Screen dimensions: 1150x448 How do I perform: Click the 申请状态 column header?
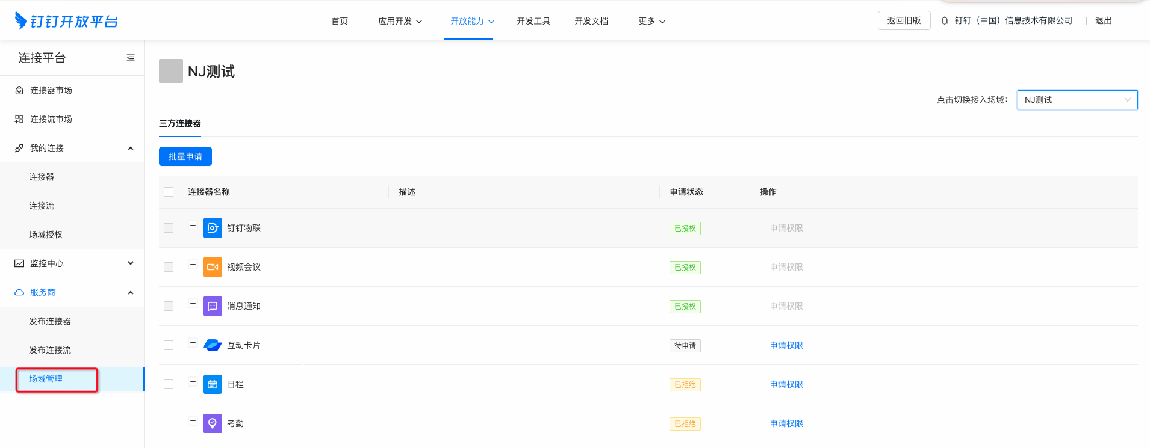coord(686,192)
